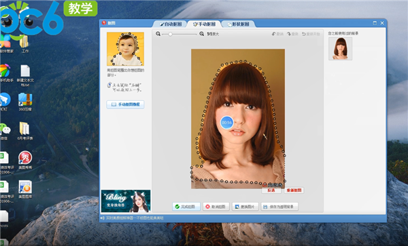Open the 手机助手 desktop icon
The width and height of the screenshot is (408, 246).
point(5,73)
